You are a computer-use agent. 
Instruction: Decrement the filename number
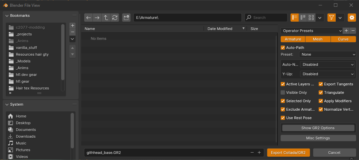coord(252,153)
